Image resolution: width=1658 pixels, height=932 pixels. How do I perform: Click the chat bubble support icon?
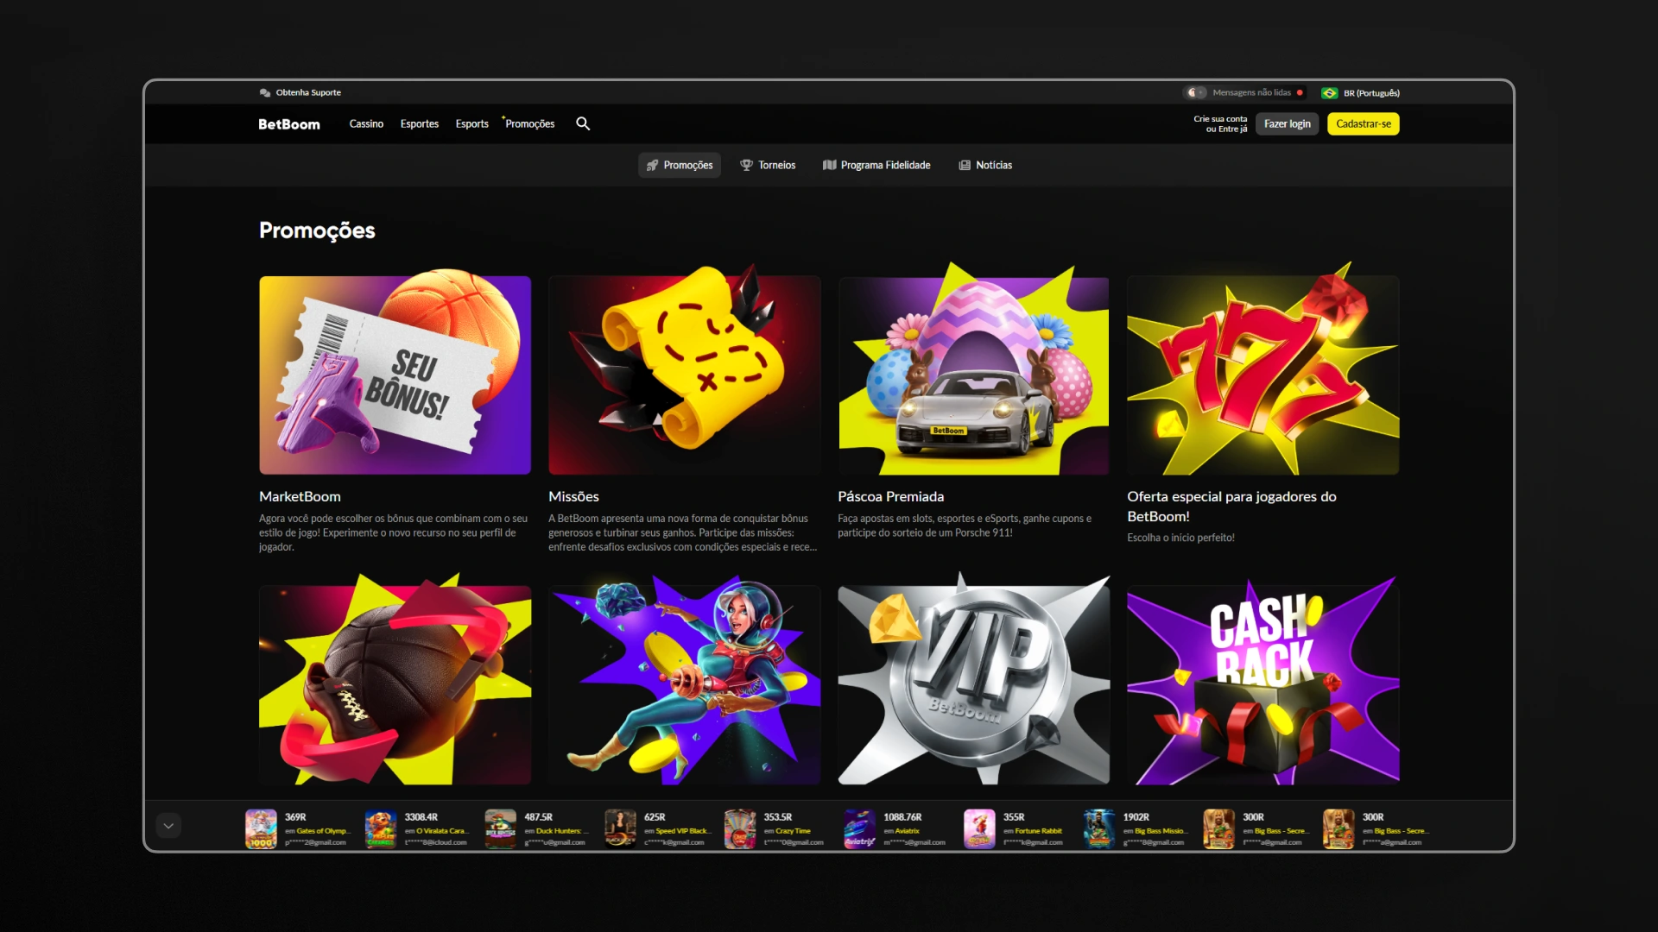pos(265,92)
